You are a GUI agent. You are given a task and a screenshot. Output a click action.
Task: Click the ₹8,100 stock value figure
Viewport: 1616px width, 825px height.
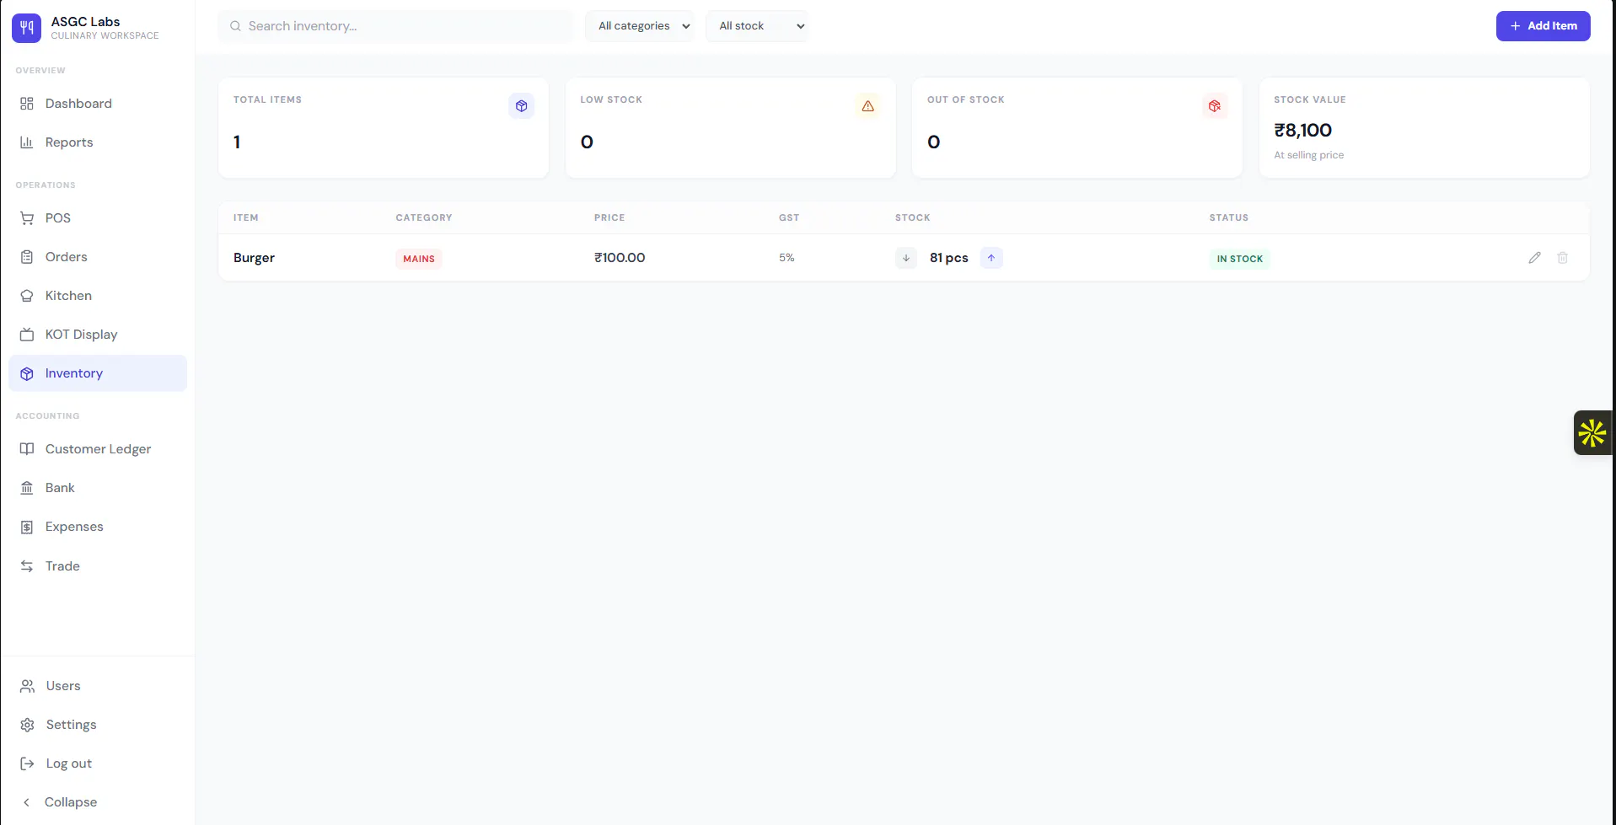pos(1303,131)
